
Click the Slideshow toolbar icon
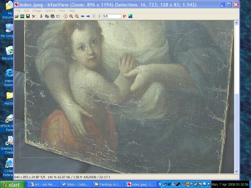[22, 16]
